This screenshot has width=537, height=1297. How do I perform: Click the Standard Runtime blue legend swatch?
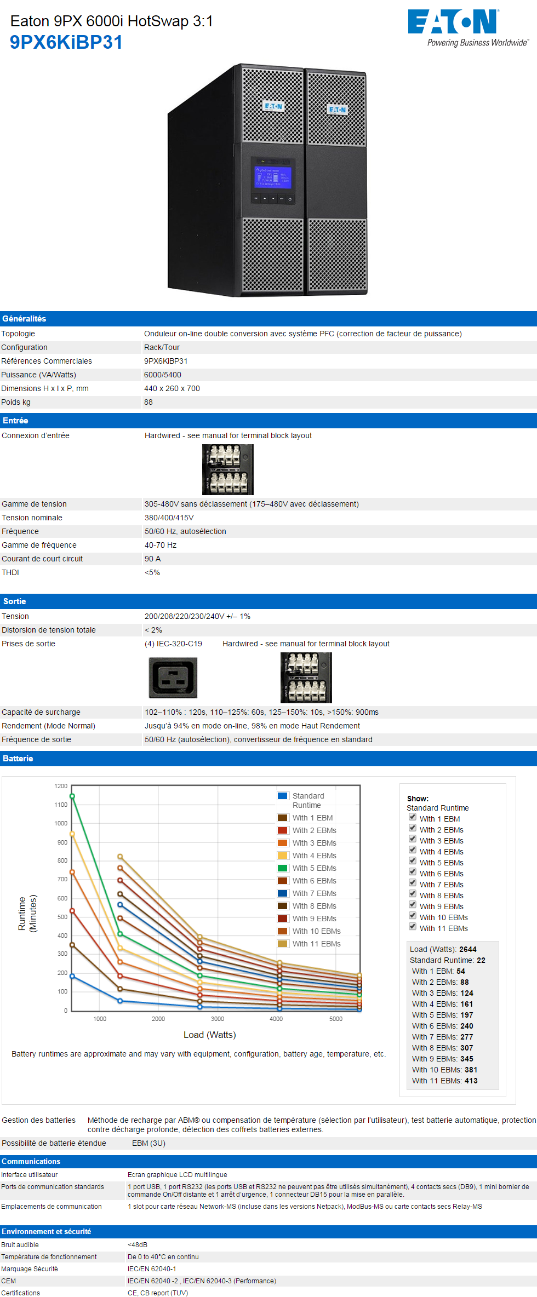[283, 796]
